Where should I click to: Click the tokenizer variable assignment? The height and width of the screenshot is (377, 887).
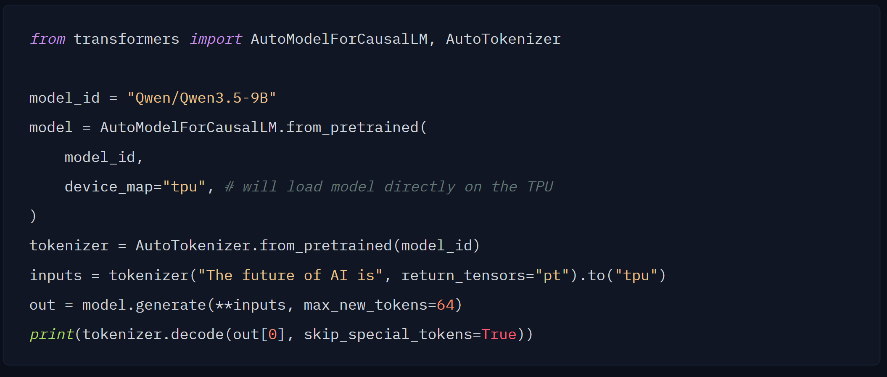(x=69, y=246)
